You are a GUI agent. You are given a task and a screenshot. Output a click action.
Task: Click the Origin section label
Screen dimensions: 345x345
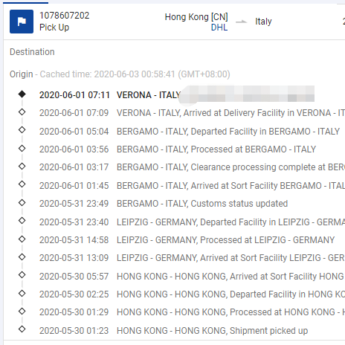click(x=22, y=74)
